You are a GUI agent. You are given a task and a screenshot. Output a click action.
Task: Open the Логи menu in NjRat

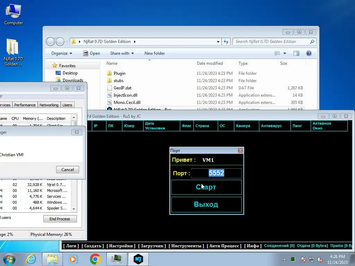point(71,246)
